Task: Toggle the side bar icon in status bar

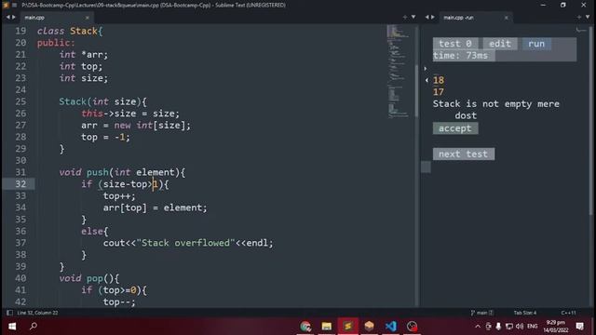Action: 10,313
